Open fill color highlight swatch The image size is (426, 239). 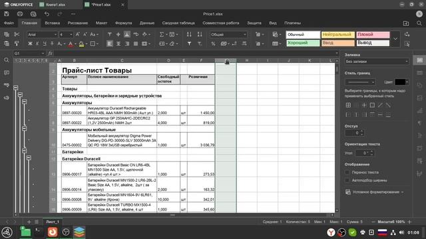pyautogui.click(x=81, y=44)
